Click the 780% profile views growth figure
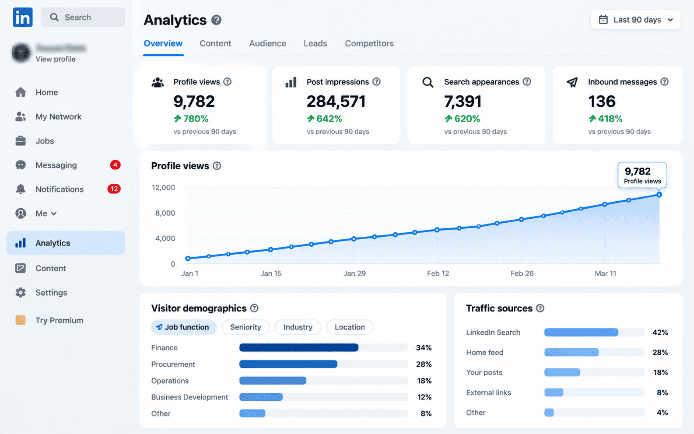The image size is (694, 434). (191, 119)
